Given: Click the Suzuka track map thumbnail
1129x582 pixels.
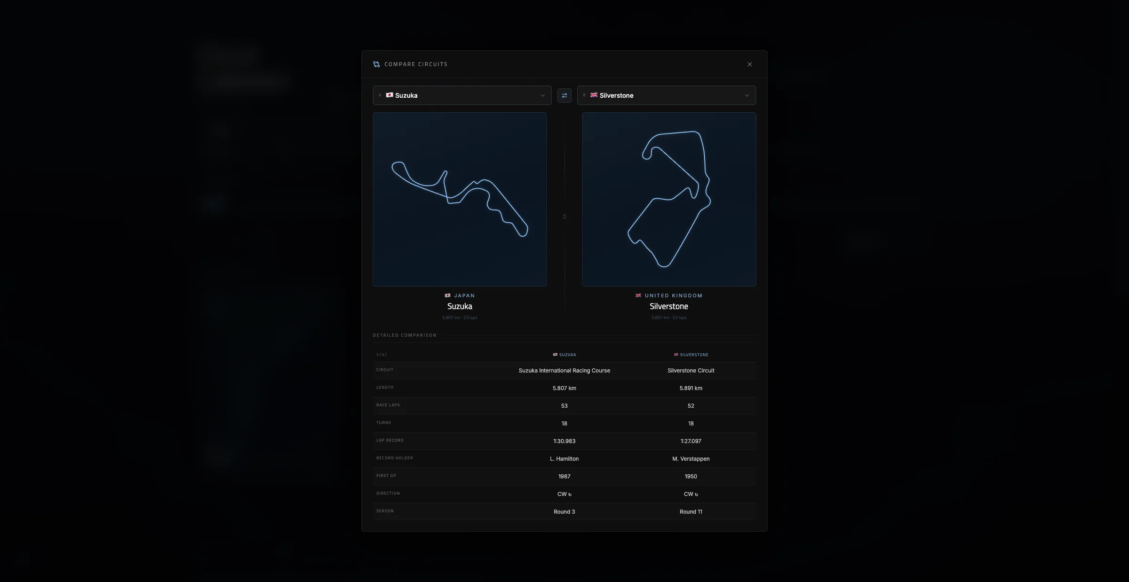Looking at the screenshot, I should coord(460,199).
